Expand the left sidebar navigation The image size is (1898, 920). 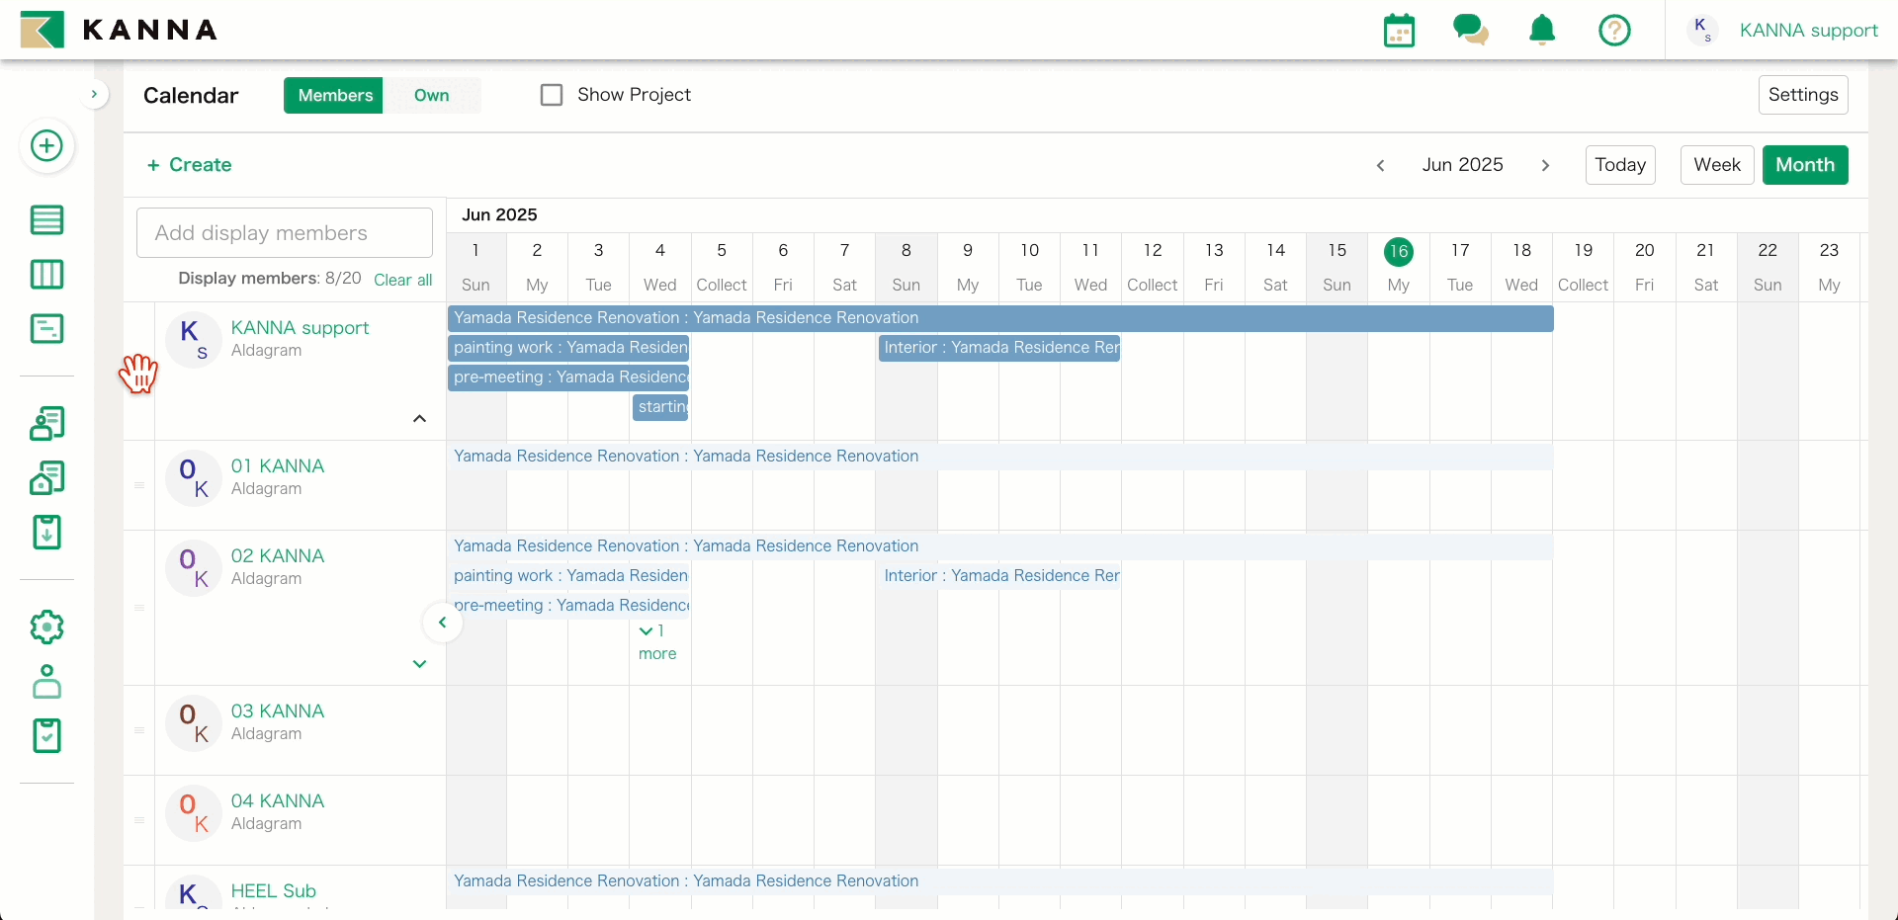[x=94, y=95]
